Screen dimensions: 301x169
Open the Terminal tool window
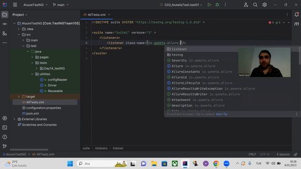pyautogui.click(x=5, y=128)
